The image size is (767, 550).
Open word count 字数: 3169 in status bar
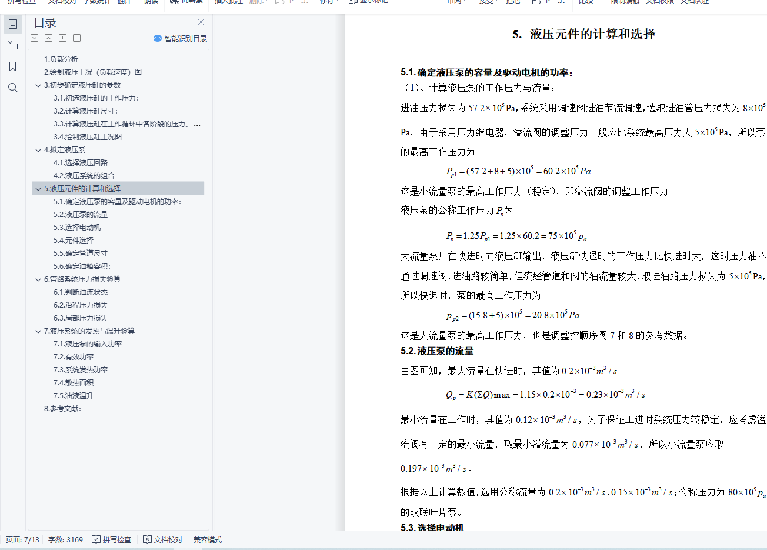[x=65, y=539]
